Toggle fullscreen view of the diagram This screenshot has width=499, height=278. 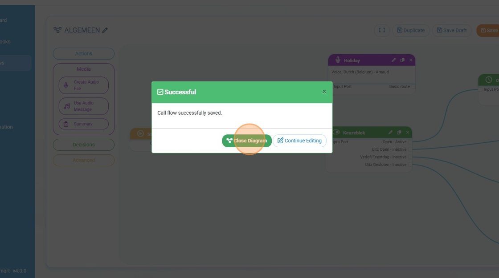(x=382, y=30)
